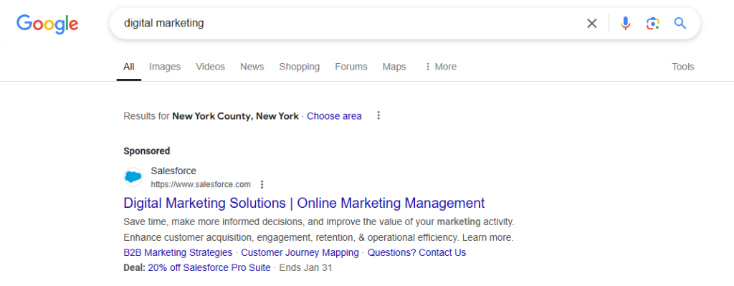Go to the Forums tab
The height and width of the screenshot is (286, 734).
351,67
